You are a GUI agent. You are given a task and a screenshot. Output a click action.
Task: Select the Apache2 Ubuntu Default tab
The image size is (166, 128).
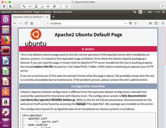[x=31, y=17]
